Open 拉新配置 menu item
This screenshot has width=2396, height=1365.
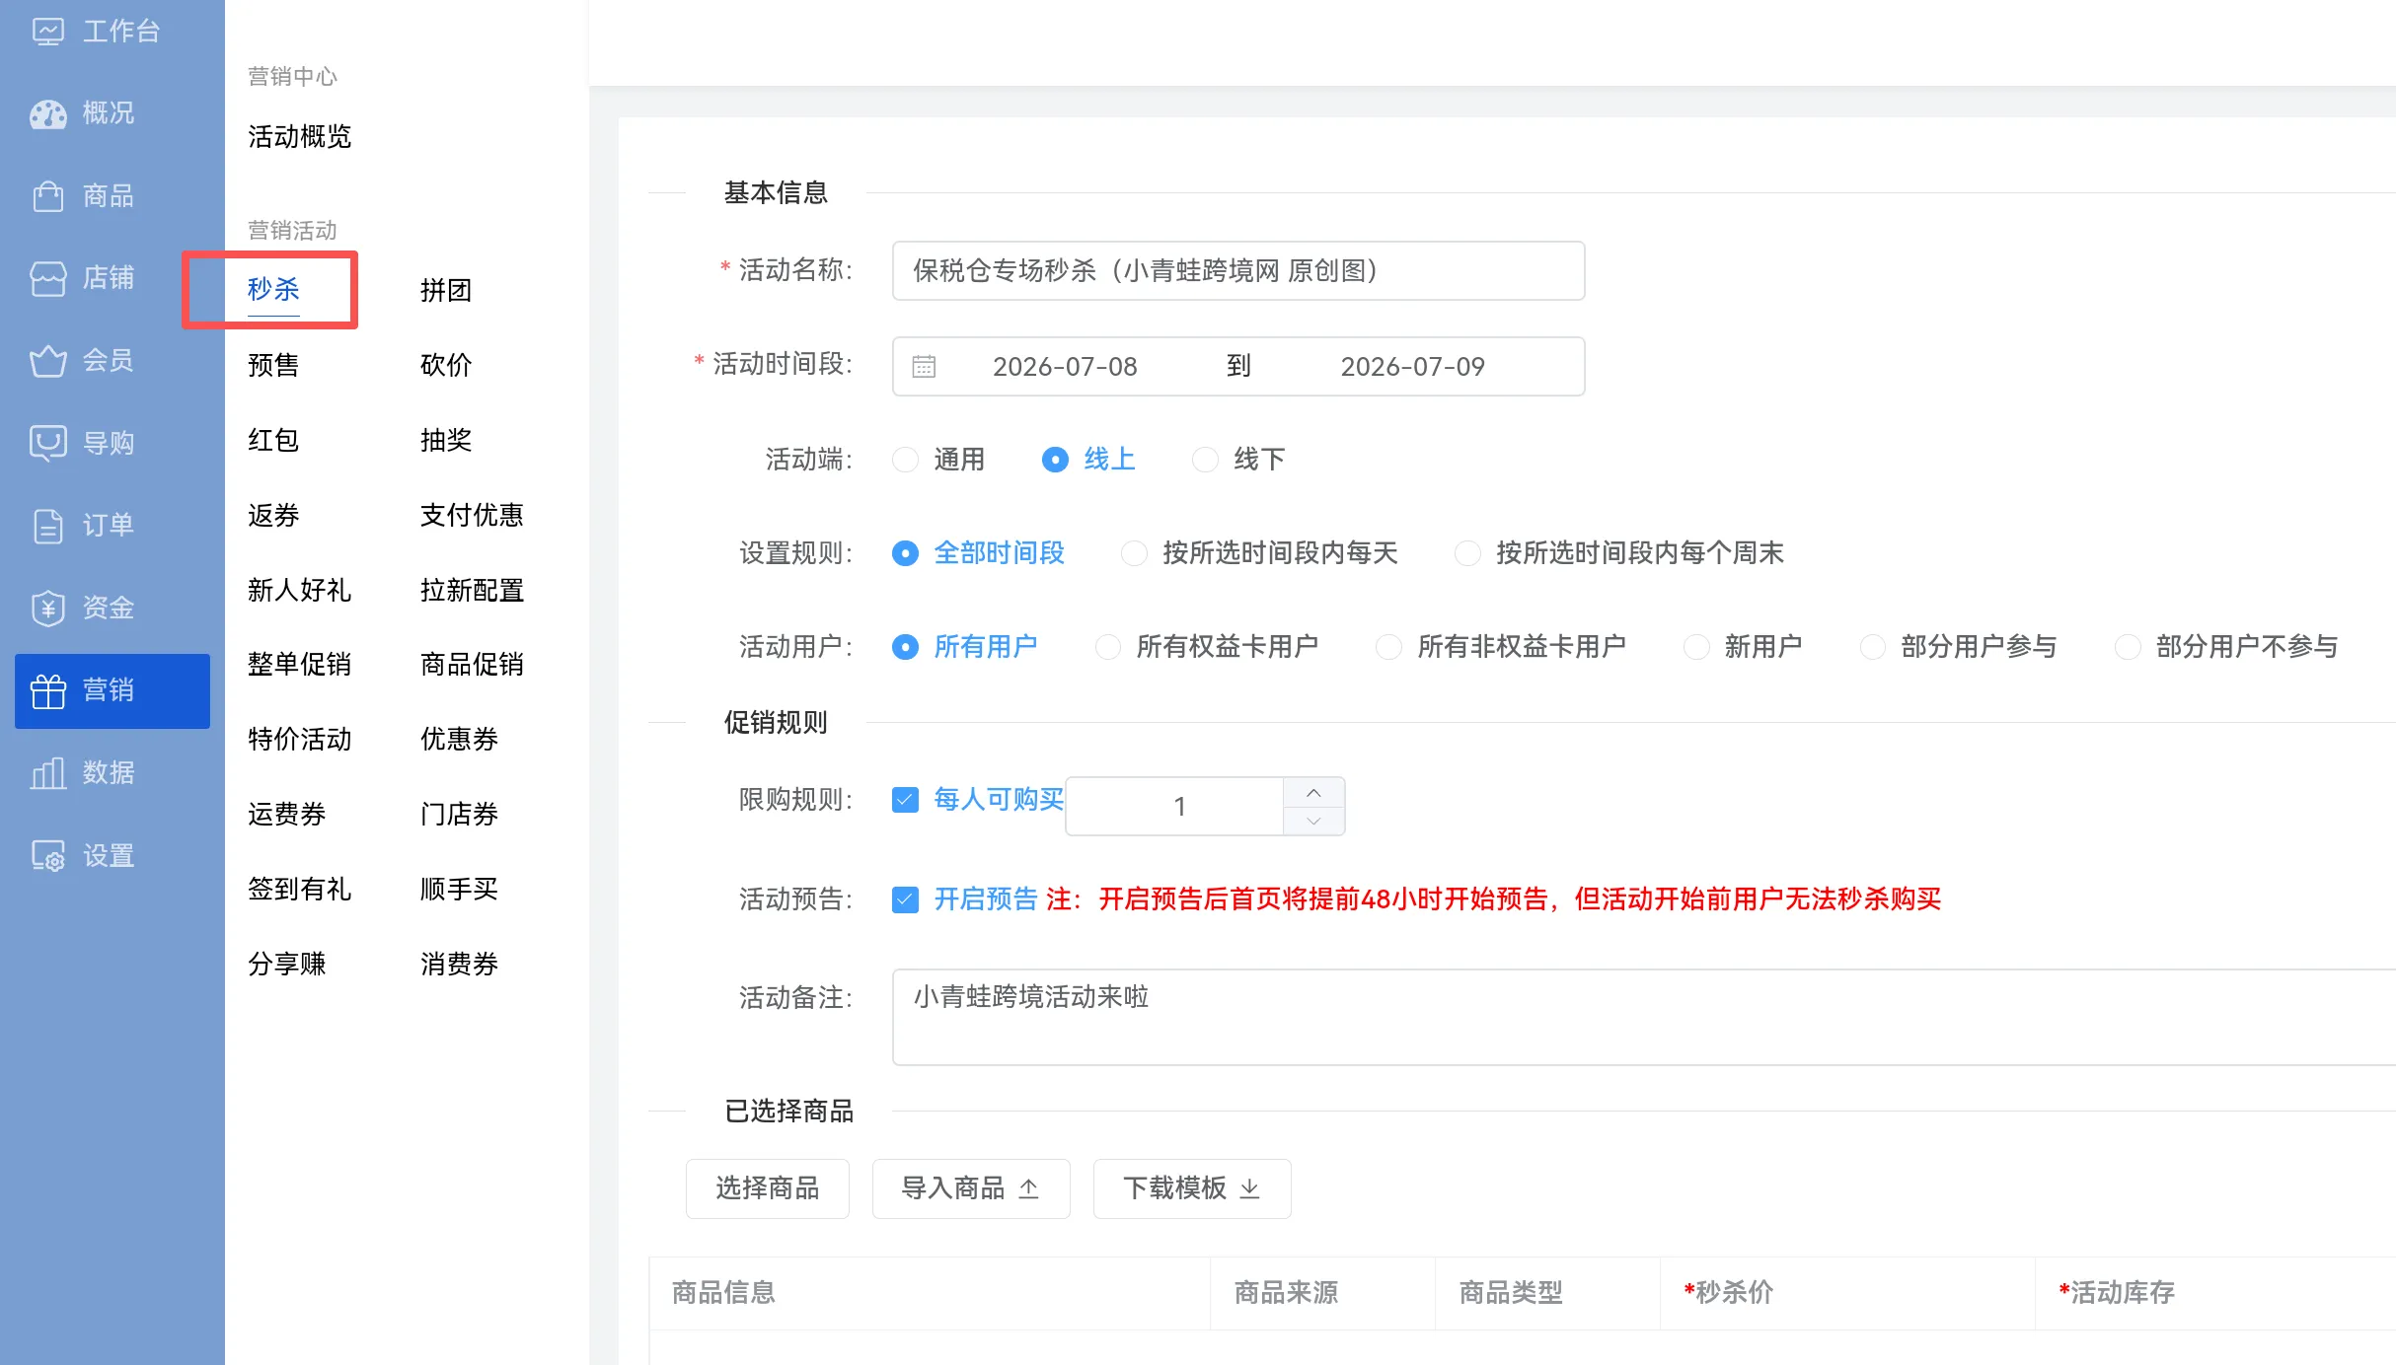(x=472, y=590)
